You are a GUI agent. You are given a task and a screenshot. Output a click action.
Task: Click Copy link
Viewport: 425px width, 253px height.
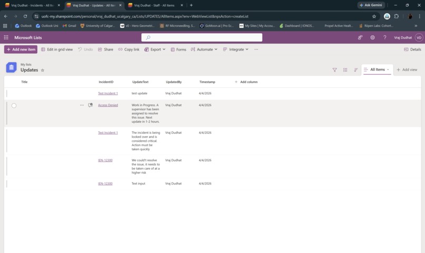click(x=129, y=50)
